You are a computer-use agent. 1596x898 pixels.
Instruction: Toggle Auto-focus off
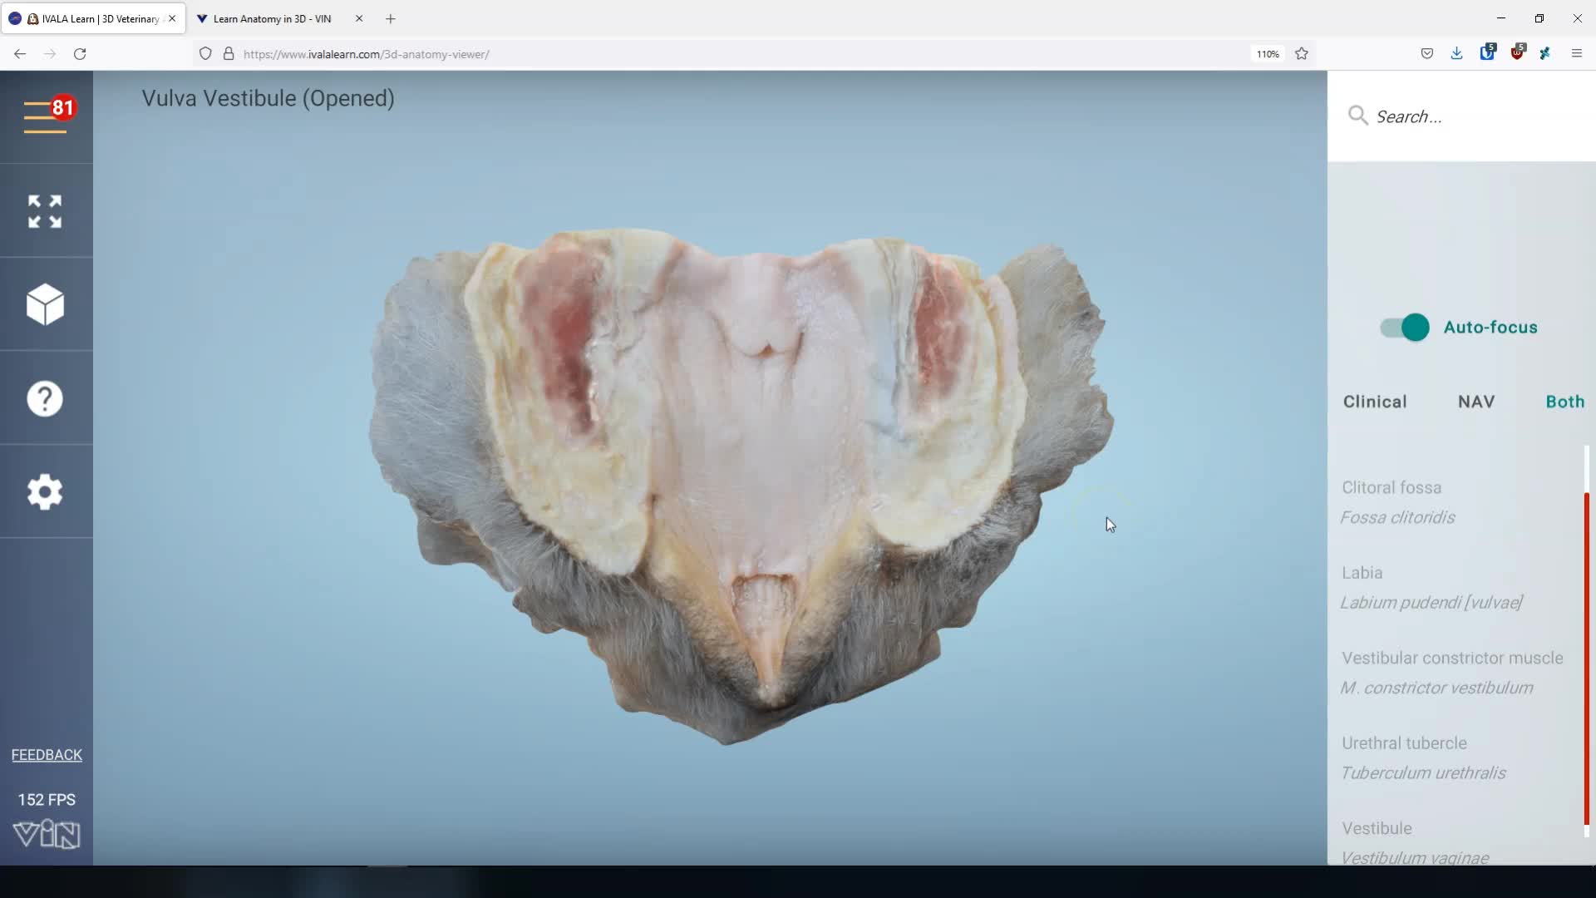tap(1404, 327)
